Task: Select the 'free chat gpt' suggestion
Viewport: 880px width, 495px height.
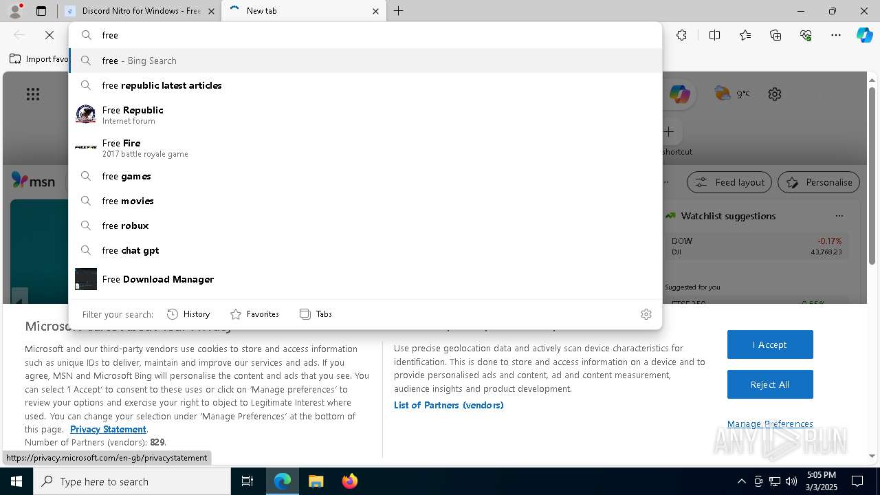Action: [365, 250]
